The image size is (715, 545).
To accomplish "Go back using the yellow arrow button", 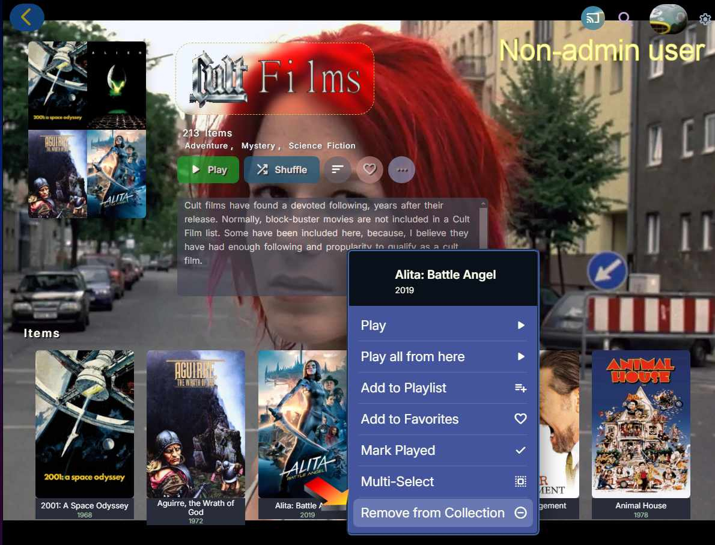I will pyautogui.click(x=26, y=17).
